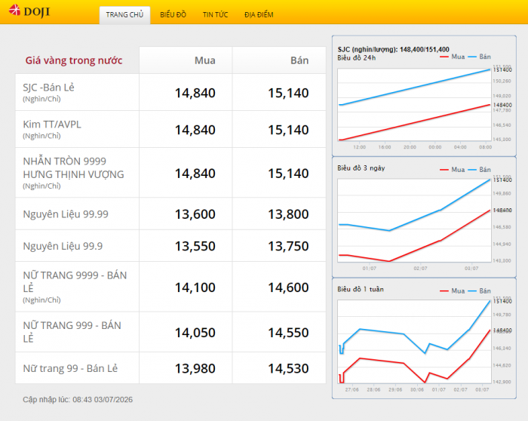The height and width of the screenshot is (421, 528).
Task: Toggle Bán legend in the 3 ngày chart
Action: click(480, 170)
